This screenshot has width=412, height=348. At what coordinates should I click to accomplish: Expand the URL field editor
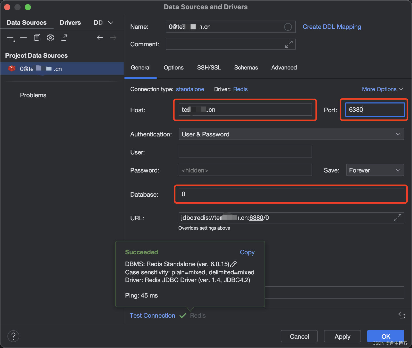[398, 218]
